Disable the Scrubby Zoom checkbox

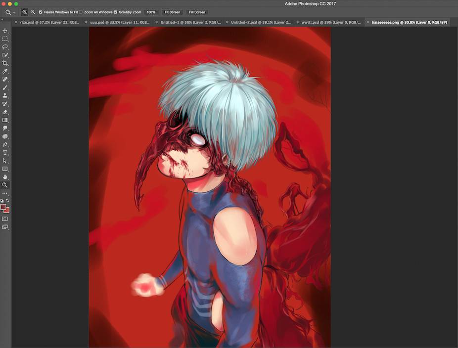[x=115, y=12]
